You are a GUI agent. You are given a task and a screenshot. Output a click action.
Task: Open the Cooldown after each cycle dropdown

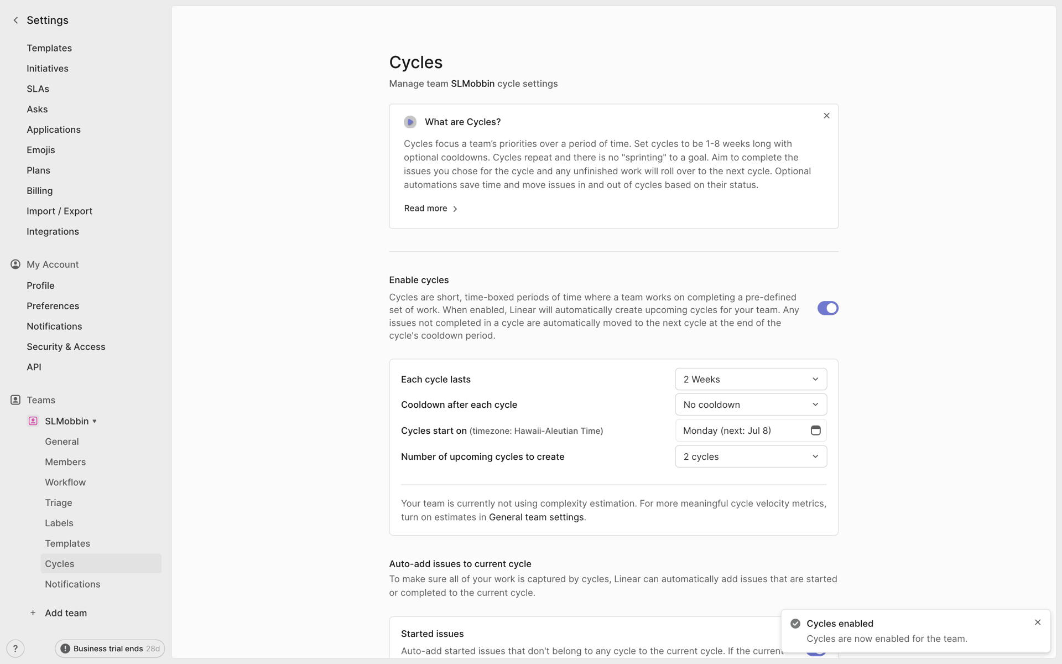(751, 404)
